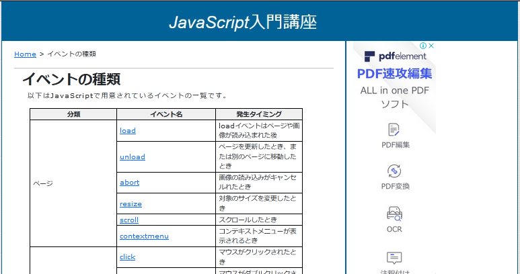This screenshot has height=274, width=520.
Task: Click the PDF変換 convert icon
Action: click(394, 171)
